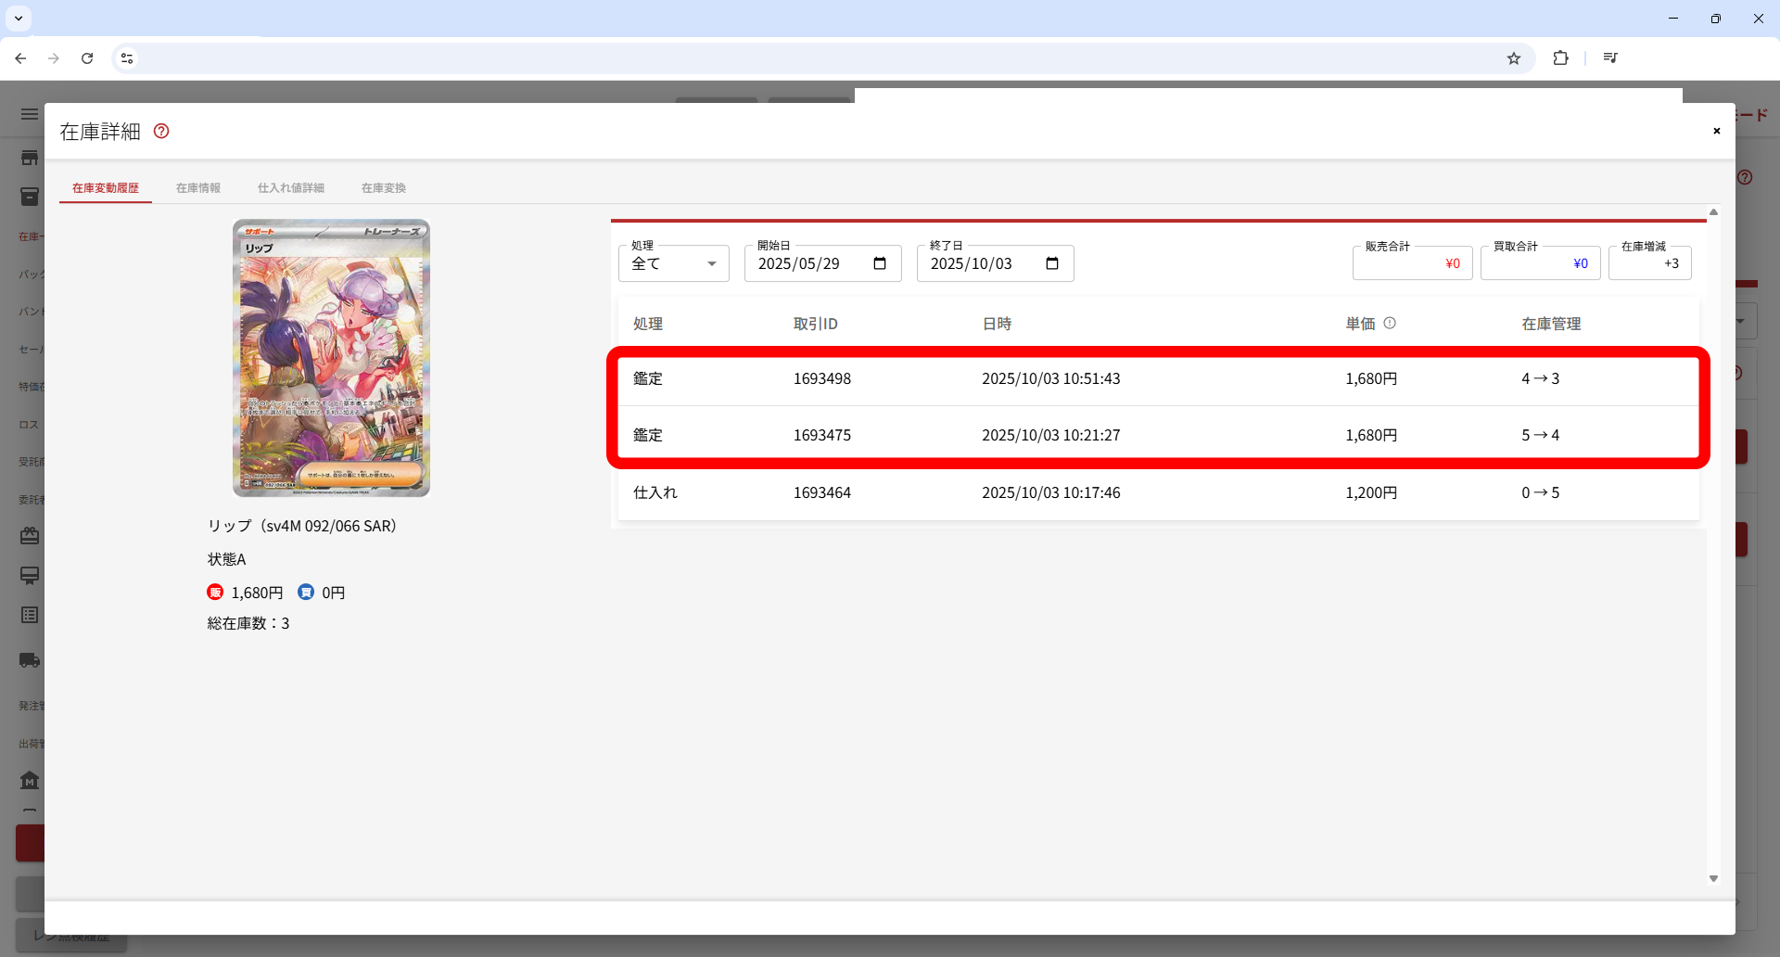Open the 開始日 calendar picker icon
The width and height of the screenshot is (1780, 957).
[x=880, y=264]
